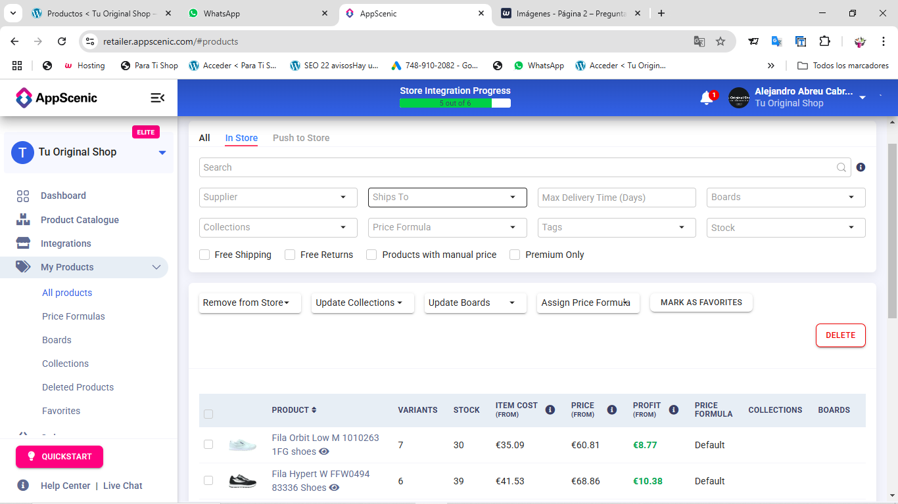The height and width of the screenshot is (504, 898).
Task: Open the Chrome apps grid icon
Action: 17,66
